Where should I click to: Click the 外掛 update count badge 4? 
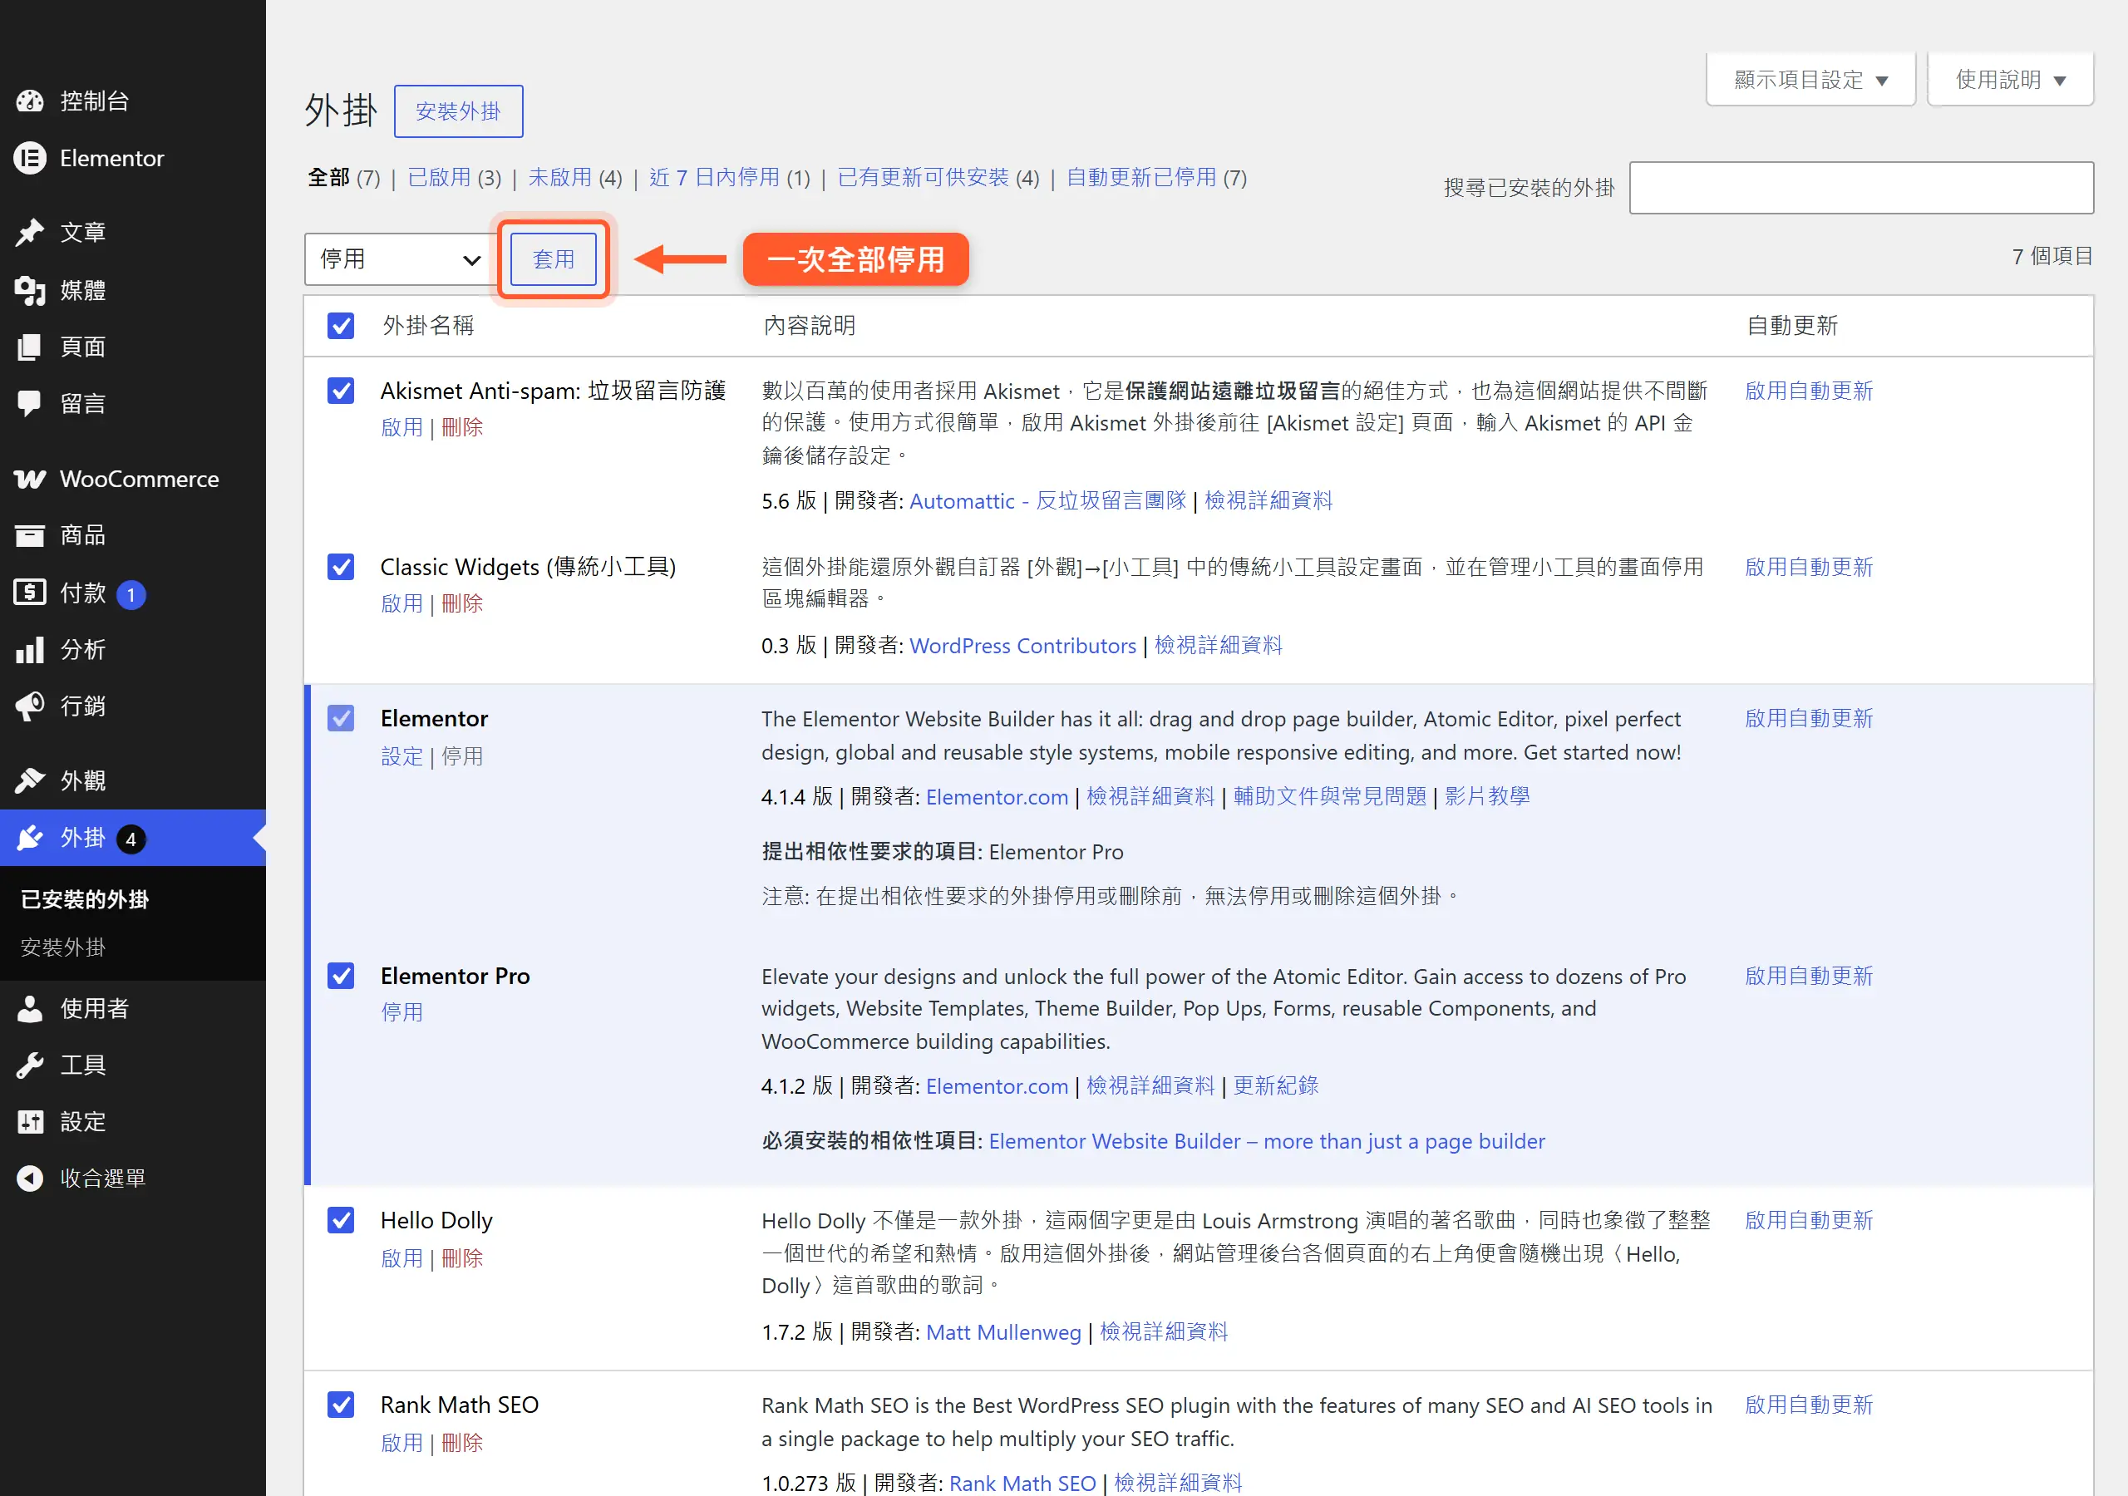tap(131, 839)
